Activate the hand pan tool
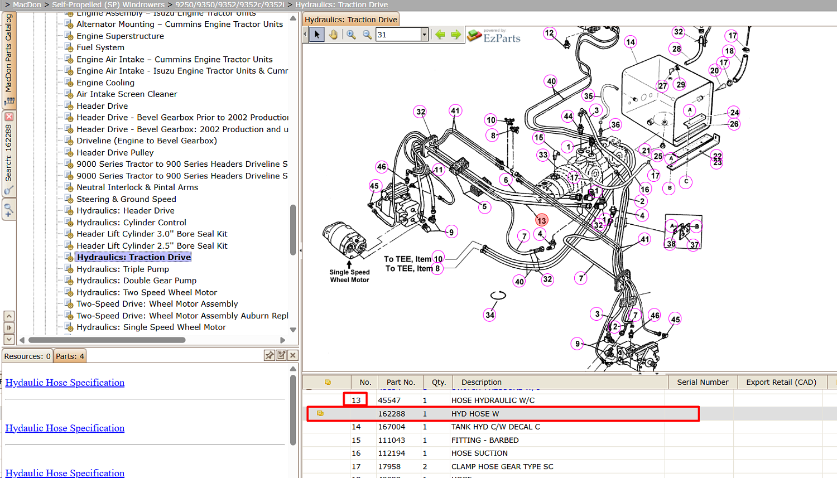This screenshot has height=478, width=837. (333, 35)
